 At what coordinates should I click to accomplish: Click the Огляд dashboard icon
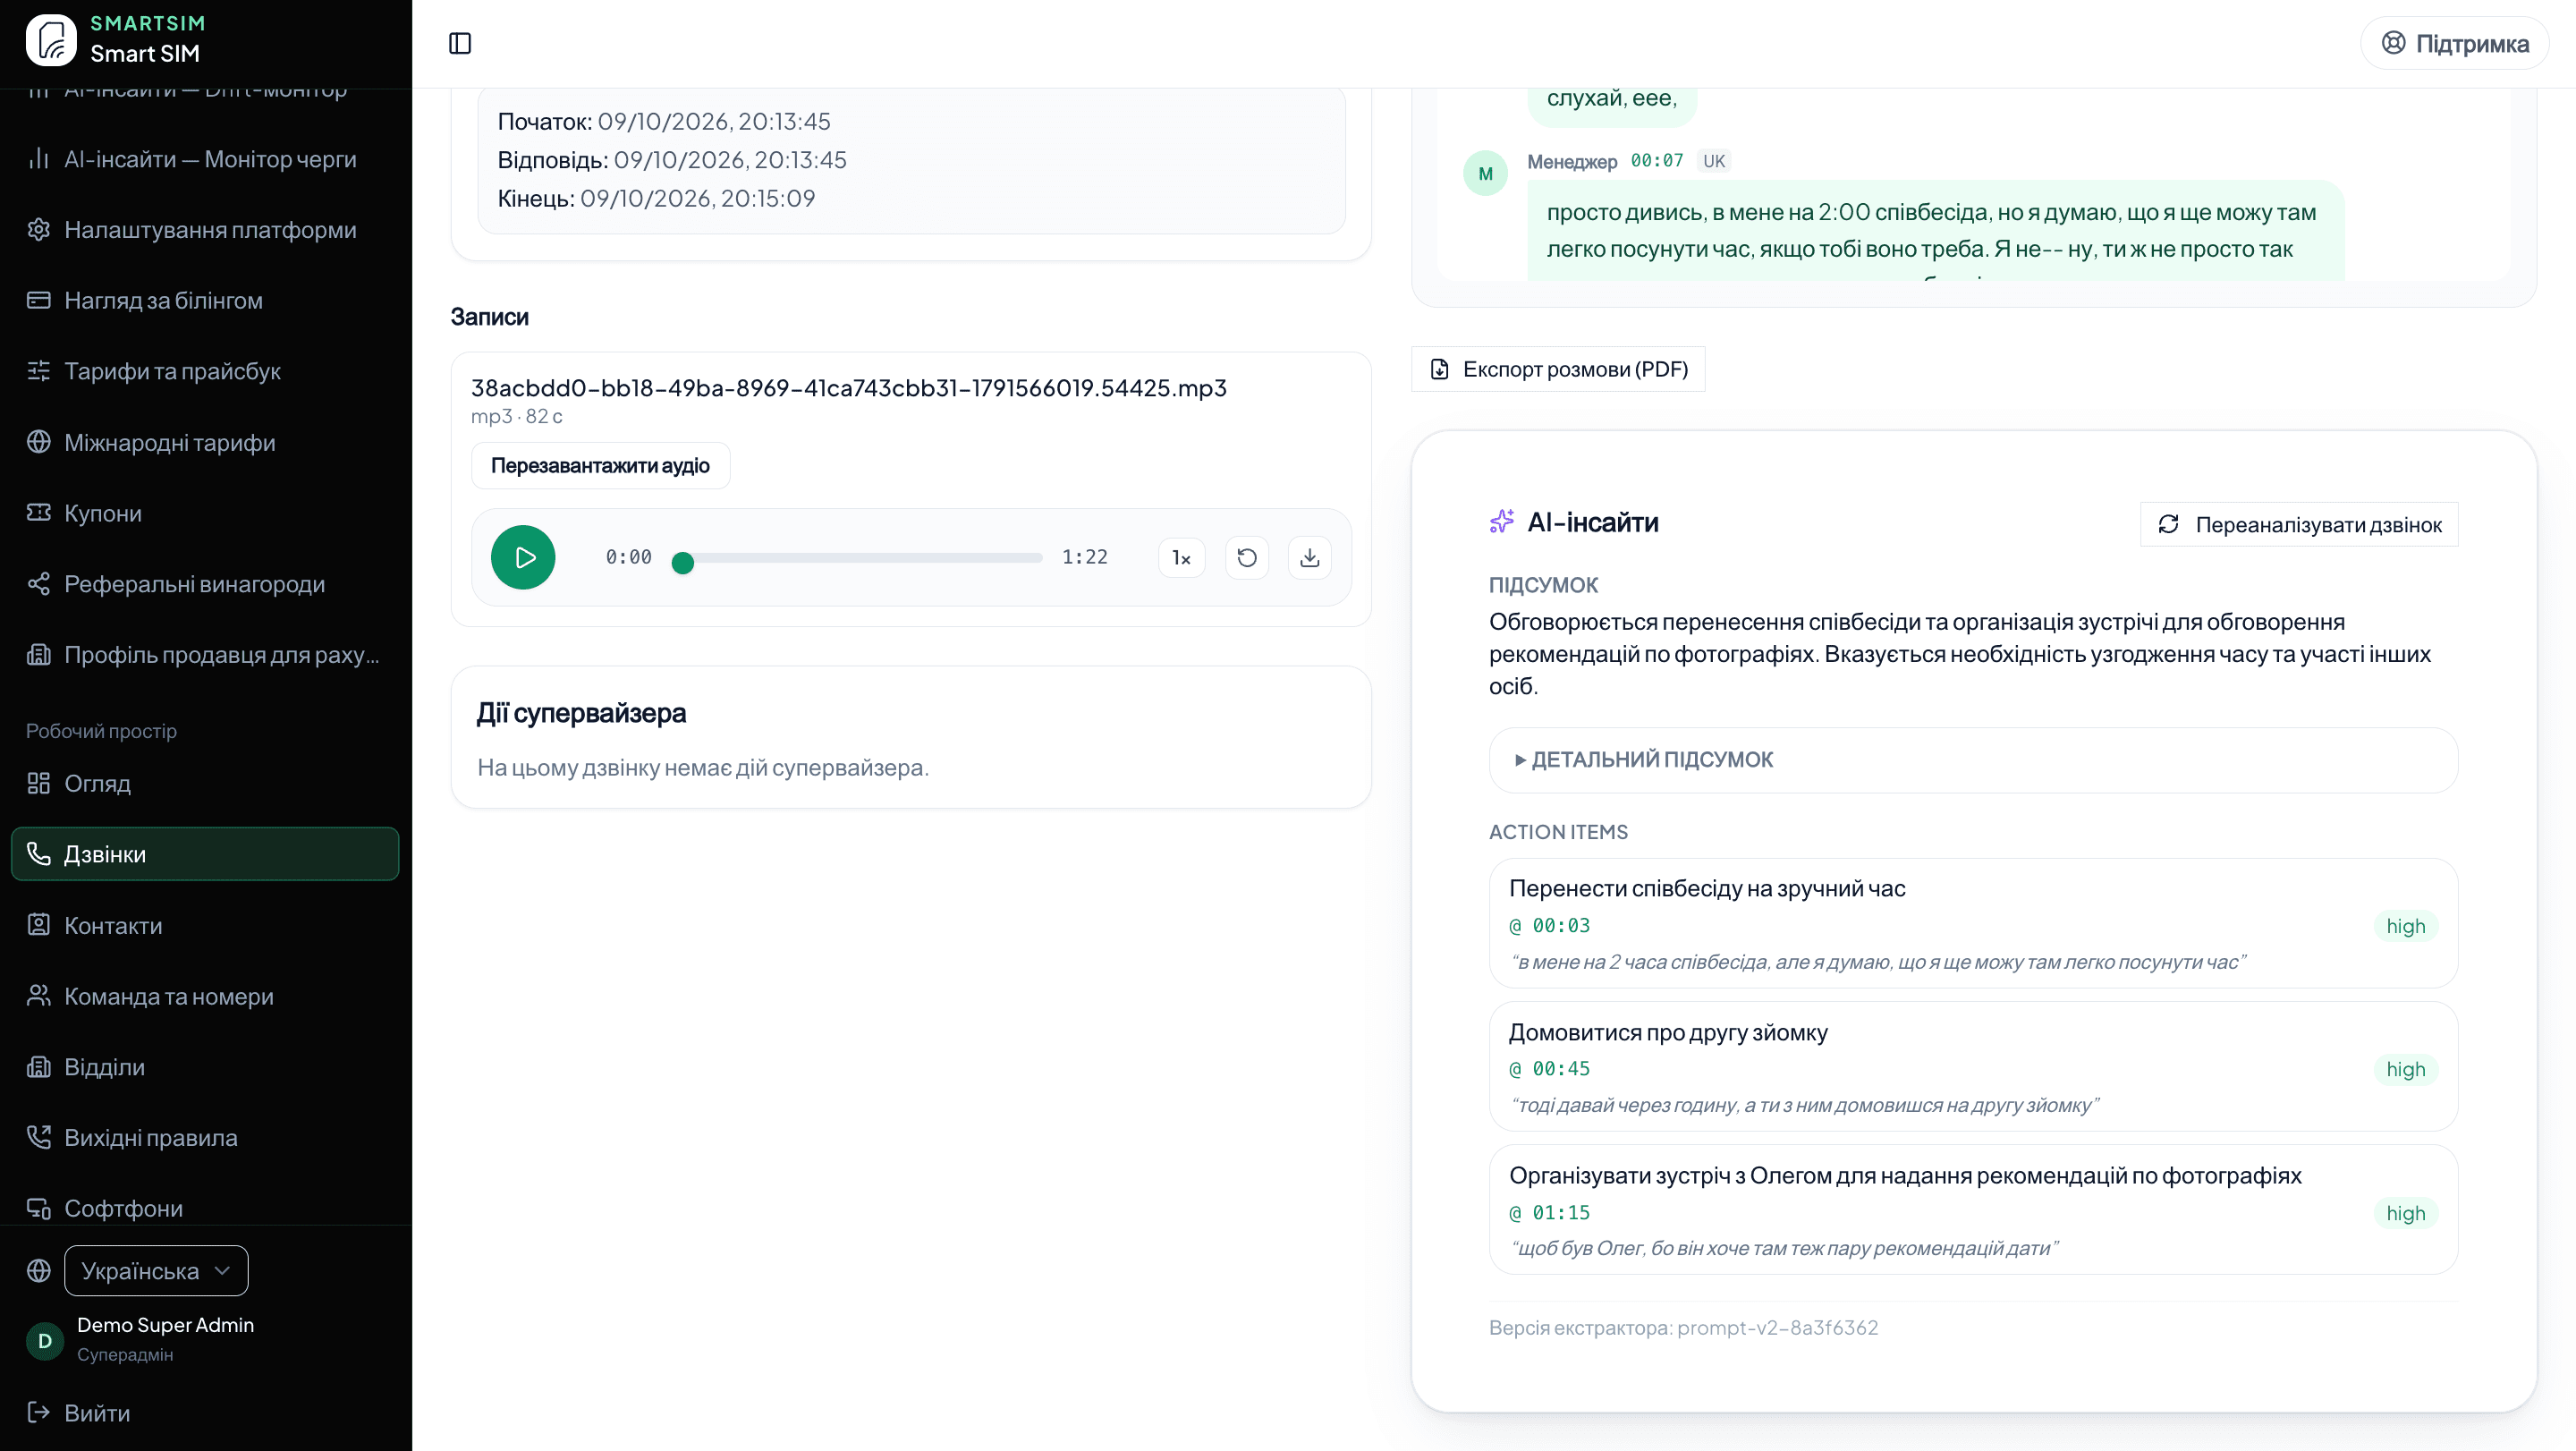click(x=39, y=783)
